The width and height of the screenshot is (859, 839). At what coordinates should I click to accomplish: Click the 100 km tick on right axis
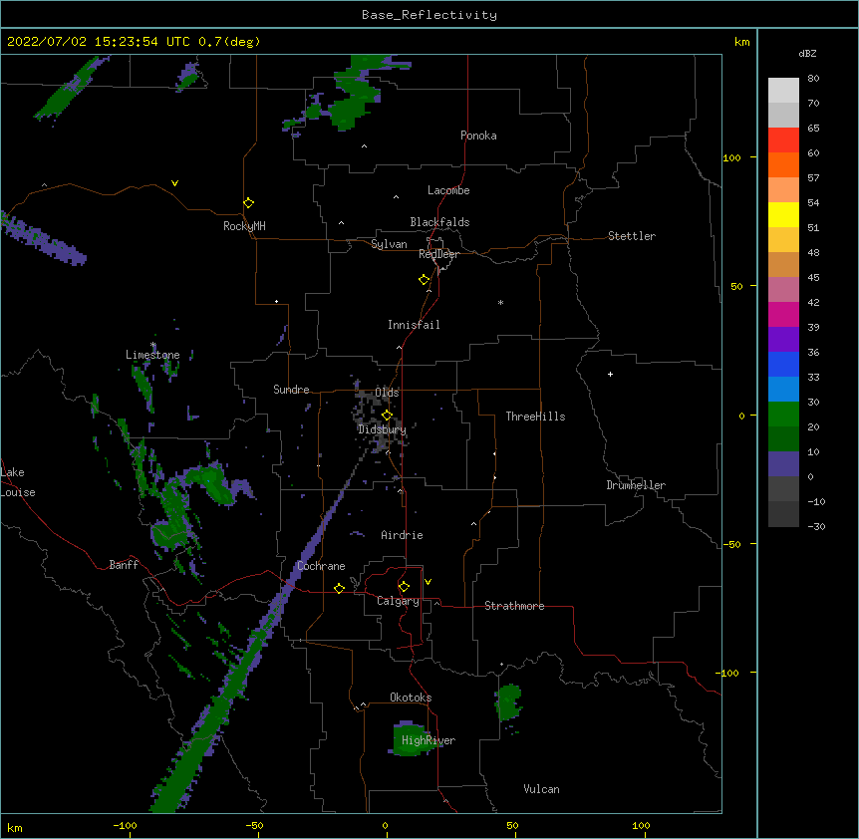point(732,157)
